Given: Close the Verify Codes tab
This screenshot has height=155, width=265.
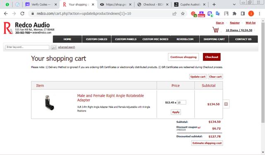Looking at the screenshot, I should (55, 5).
